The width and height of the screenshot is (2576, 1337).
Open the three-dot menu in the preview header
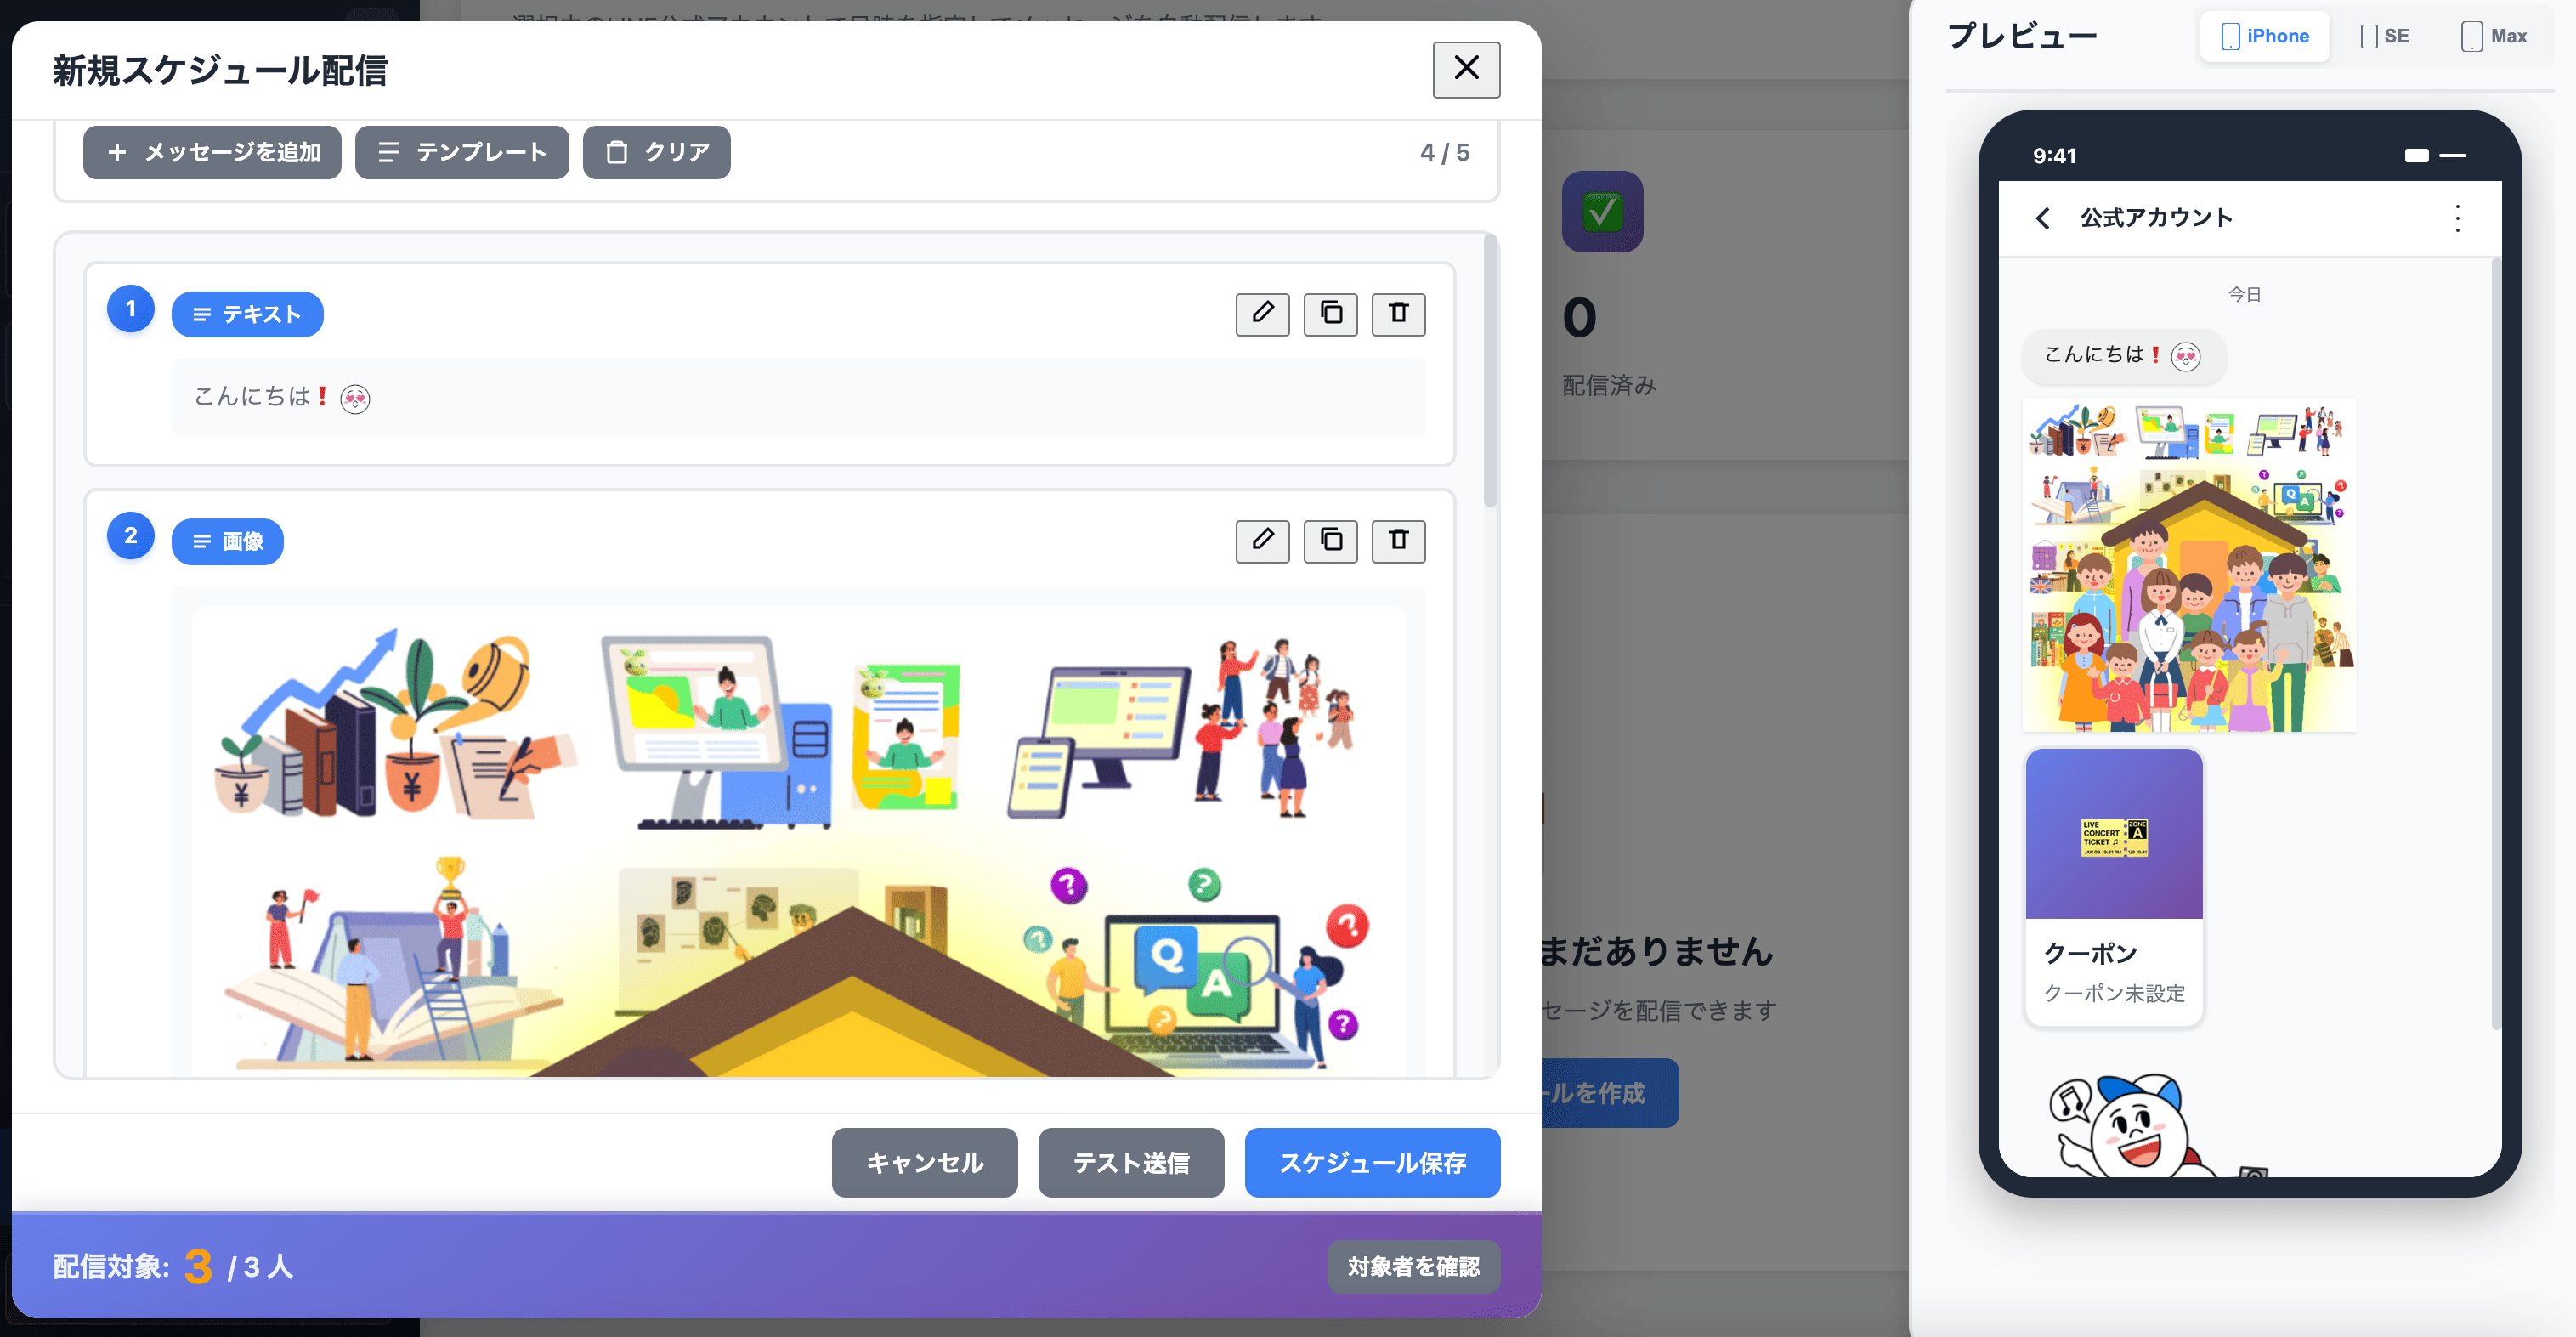[2457, 217]
